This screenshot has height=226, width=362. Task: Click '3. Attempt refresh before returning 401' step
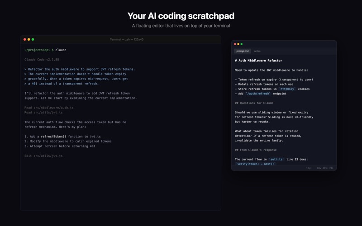point(60,146)
